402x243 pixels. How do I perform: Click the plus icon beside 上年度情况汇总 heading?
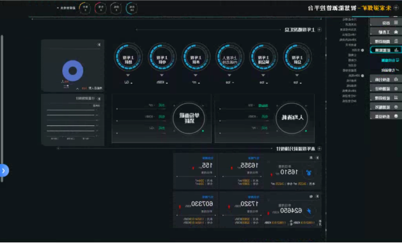click(319, 29)
